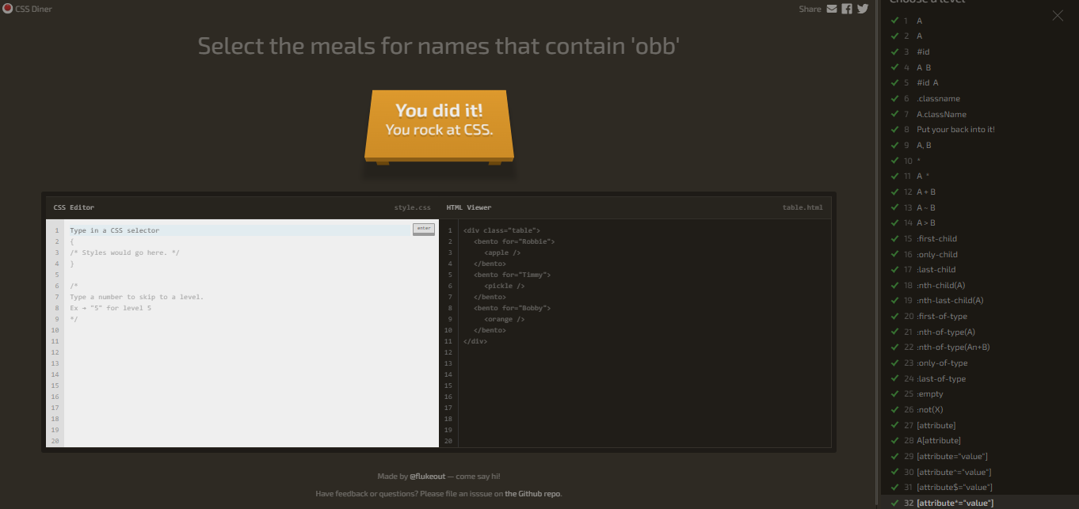
Task: Click the style.css label in CSS Editor
Action: (x=412, y=207)
